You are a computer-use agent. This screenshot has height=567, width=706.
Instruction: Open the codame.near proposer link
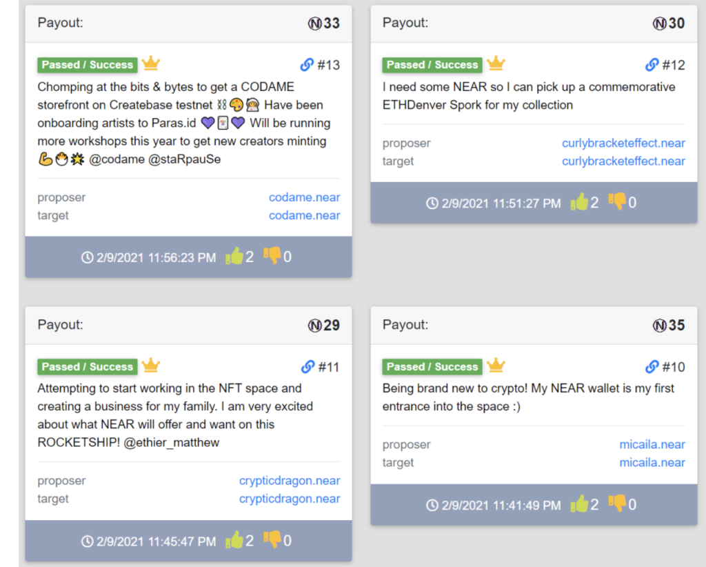coord(304,197)
